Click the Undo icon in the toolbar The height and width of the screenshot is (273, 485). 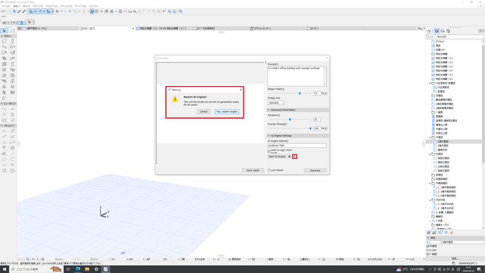(x=3, y=12)
